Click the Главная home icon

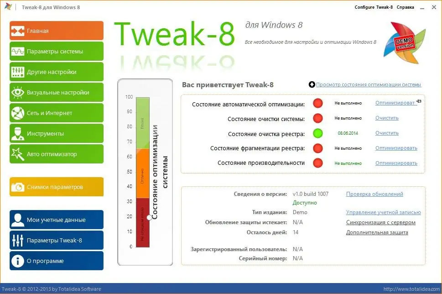pyautogui.click(x=17, y=31)
